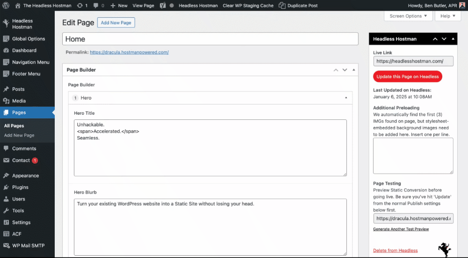Image resolution: width=468 pixels, height=258 pixels.
Task: Move Headless Hostman panel down
Action: 444,39
